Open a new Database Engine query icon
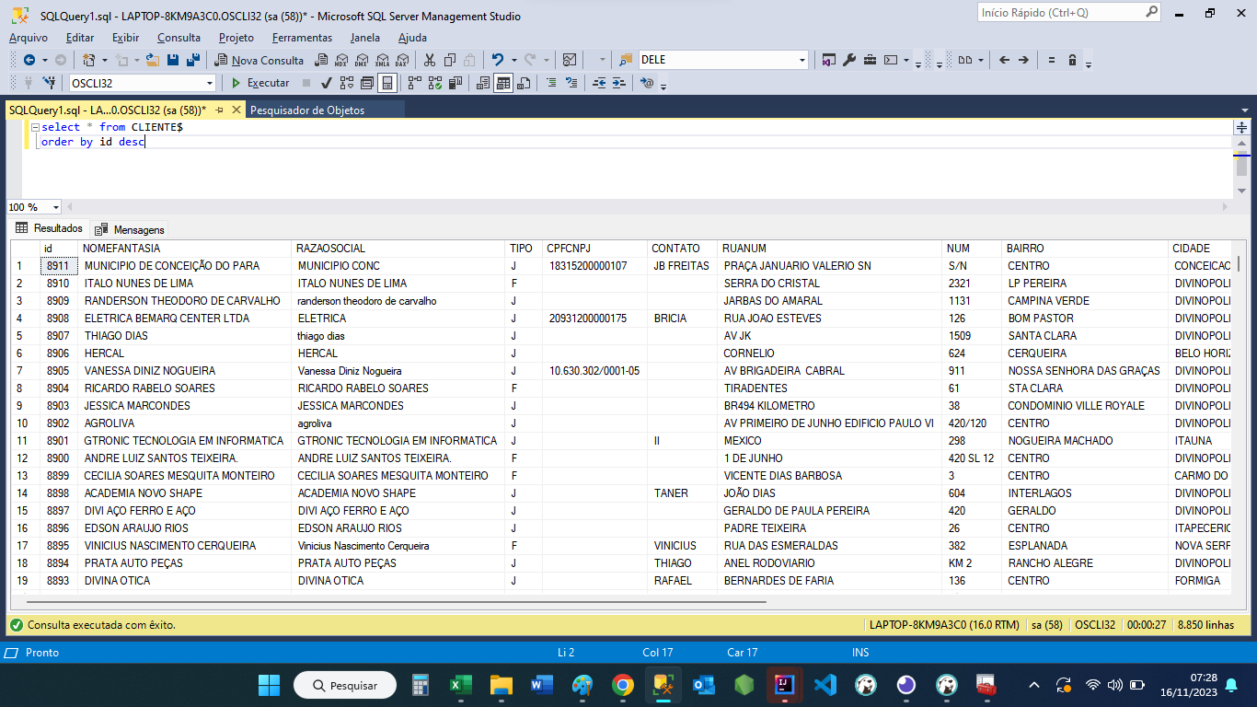The height and width of the screenshot is (707, 1257). 321,60
